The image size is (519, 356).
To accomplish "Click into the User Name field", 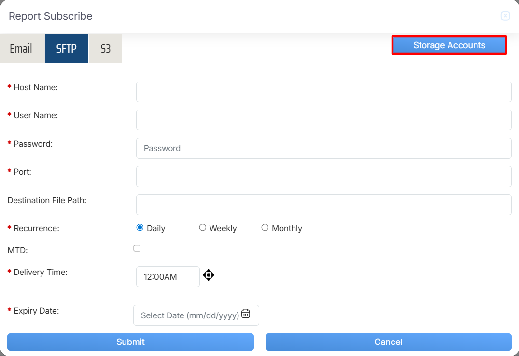I will (323, 120).
